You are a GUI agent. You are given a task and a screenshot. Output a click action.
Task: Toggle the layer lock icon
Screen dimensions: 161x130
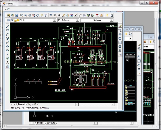15,20
